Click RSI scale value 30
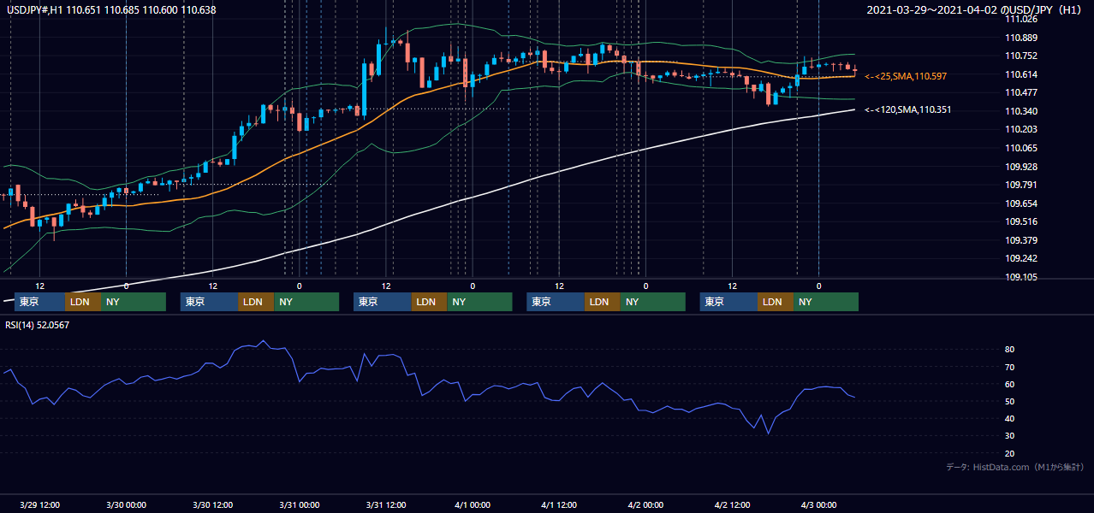The height and width of the screenshot is (513, 1094). point(1010,436)
